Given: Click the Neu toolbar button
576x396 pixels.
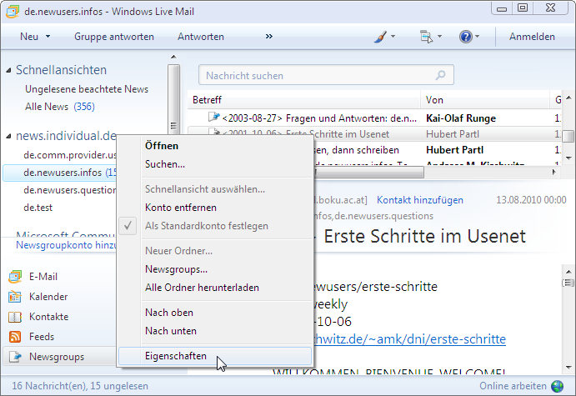Looking at the screenshot, I should 29,37.
